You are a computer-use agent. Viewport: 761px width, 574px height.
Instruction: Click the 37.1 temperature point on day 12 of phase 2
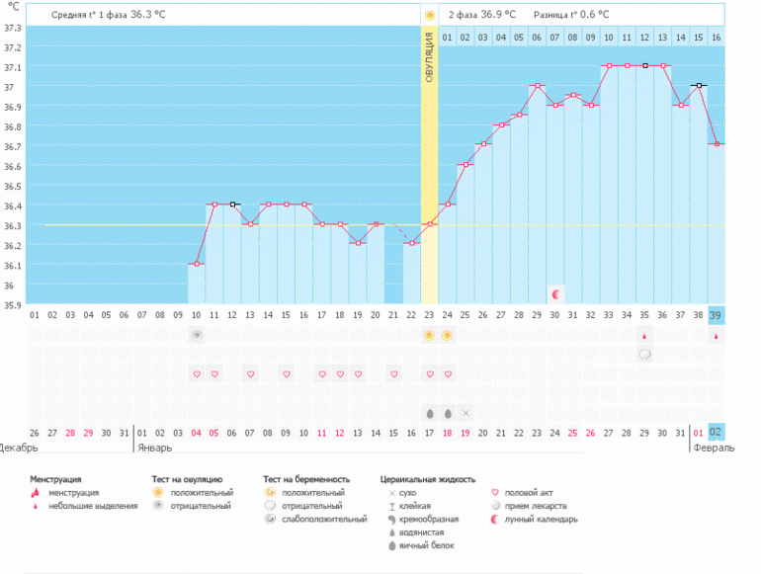(x=644, y=66)
